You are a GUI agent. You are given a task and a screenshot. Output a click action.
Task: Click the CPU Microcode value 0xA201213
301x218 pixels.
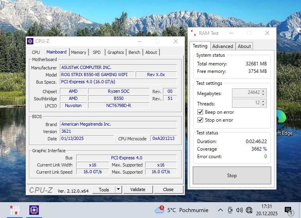163,138
